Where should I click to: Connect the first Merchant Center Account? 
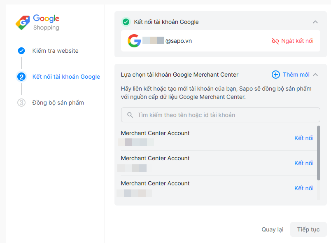304,138
